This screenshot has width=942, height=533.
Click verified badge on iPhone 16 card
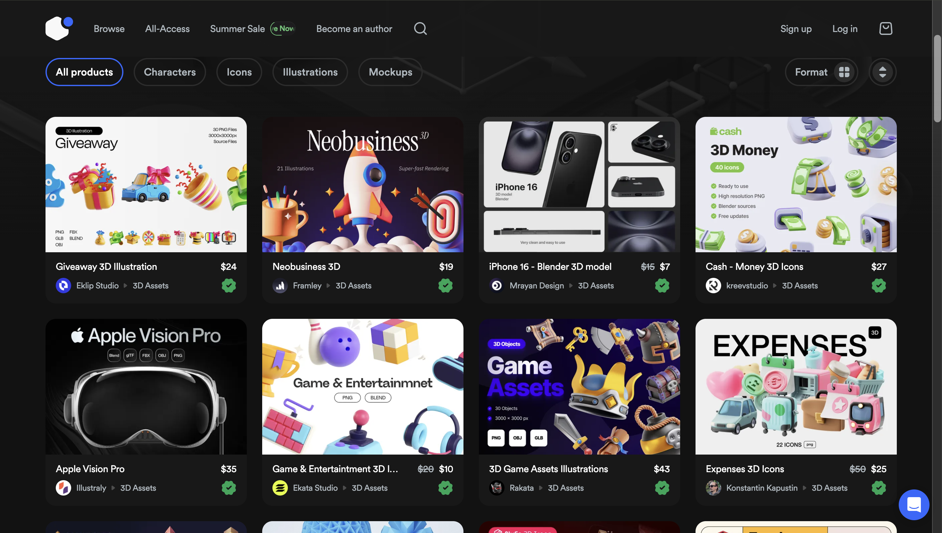(662, 286)
